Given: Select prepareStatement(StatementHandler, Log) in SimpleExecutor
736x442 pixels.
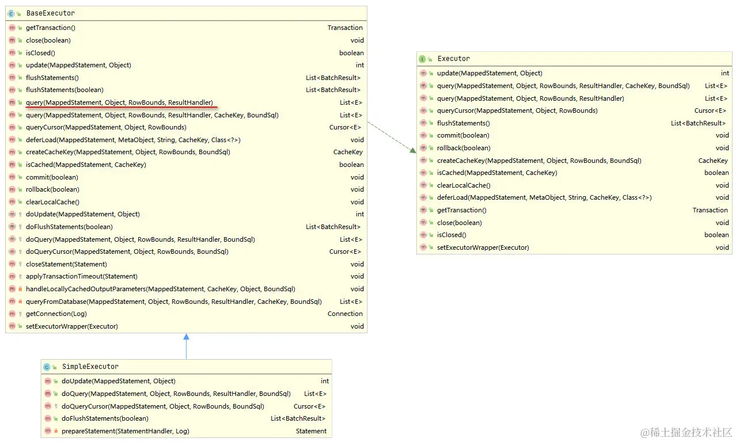Looking at the screenshot, I should pos(126,431).
